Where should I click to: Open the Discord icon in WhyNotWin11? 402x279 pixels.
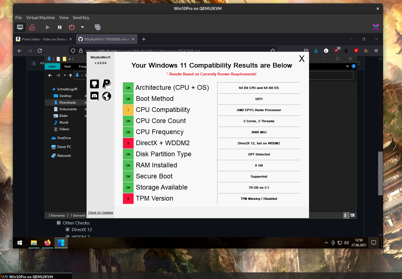94,96
